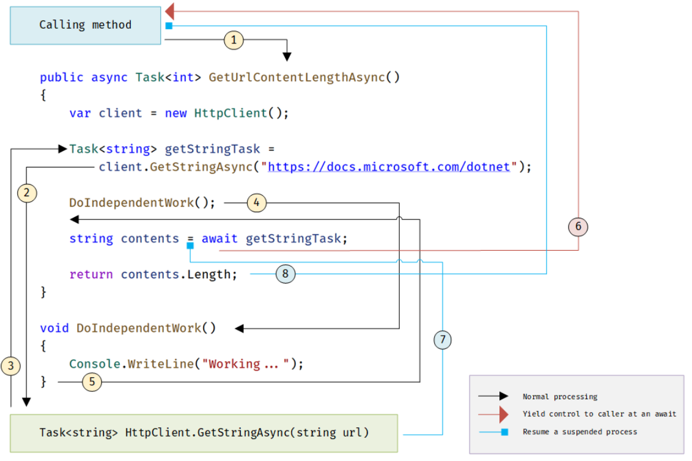Select circle 5 below the DoIndependentWork method

(x=92, y=382)
